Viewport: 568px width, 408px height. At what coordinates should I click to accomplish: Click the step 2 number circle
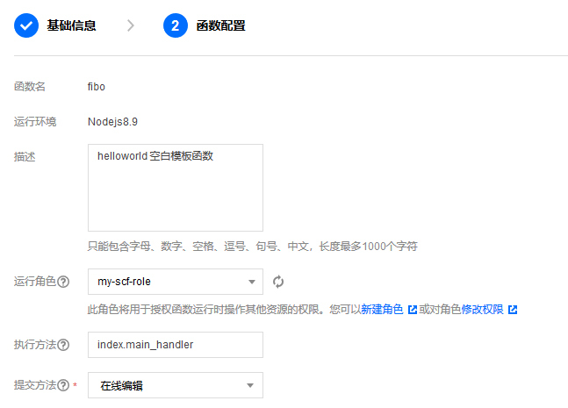176,25
